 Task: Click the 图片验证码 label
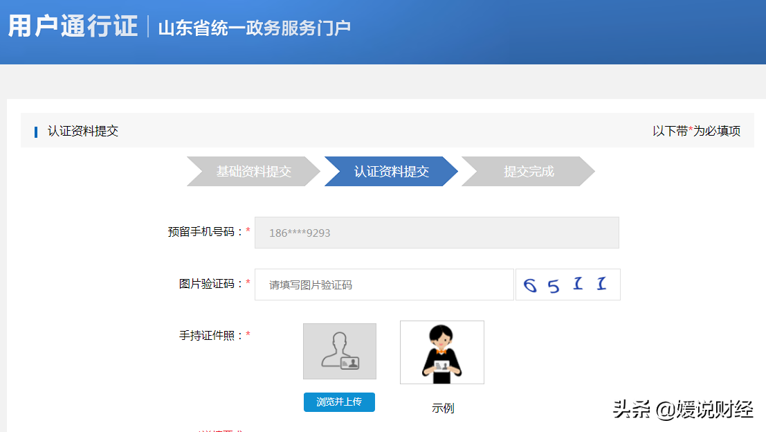pyautogui.click(x=210, y=284)
